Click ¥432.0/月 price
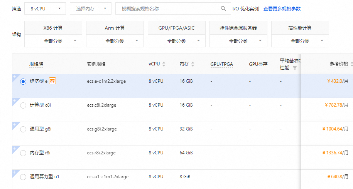This screenshot has width=353, height=189. coord(338,81)
